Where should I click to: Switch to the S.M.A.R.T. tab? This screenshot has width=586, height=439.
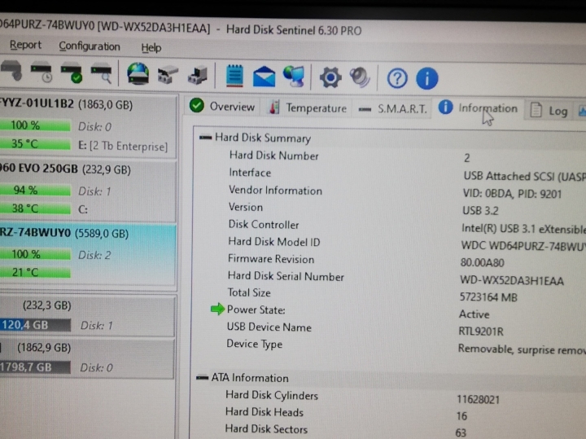point(392,109)
